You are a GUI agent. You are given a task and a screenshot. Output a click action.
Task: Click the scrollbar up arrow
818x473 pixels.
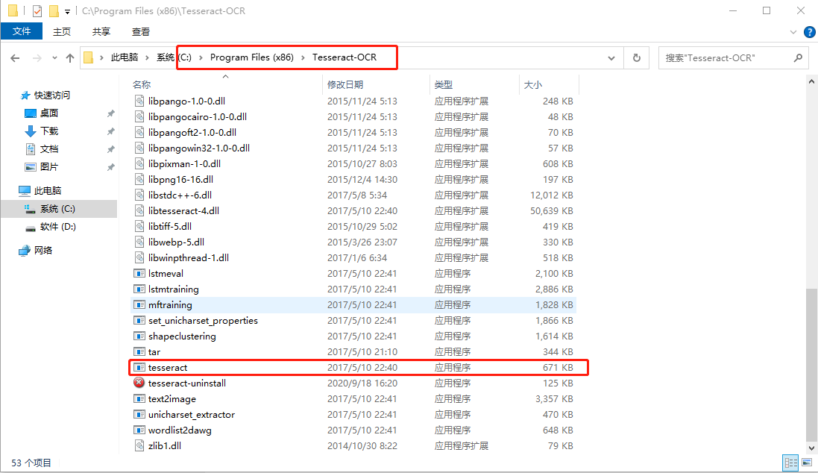coord(811,81)
